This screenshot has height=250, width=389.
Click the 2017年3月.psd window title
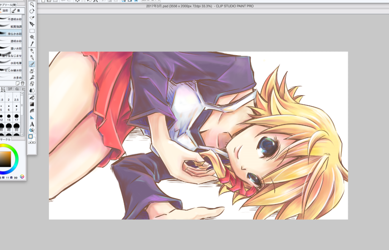200,6
